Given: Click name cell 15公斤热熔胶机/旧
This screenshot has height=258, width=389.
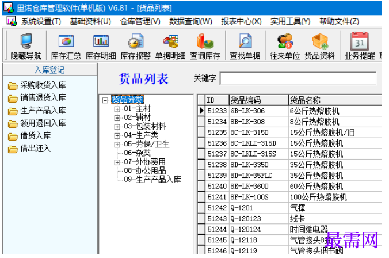Looking at the screenshot, I should coord(335,132).
